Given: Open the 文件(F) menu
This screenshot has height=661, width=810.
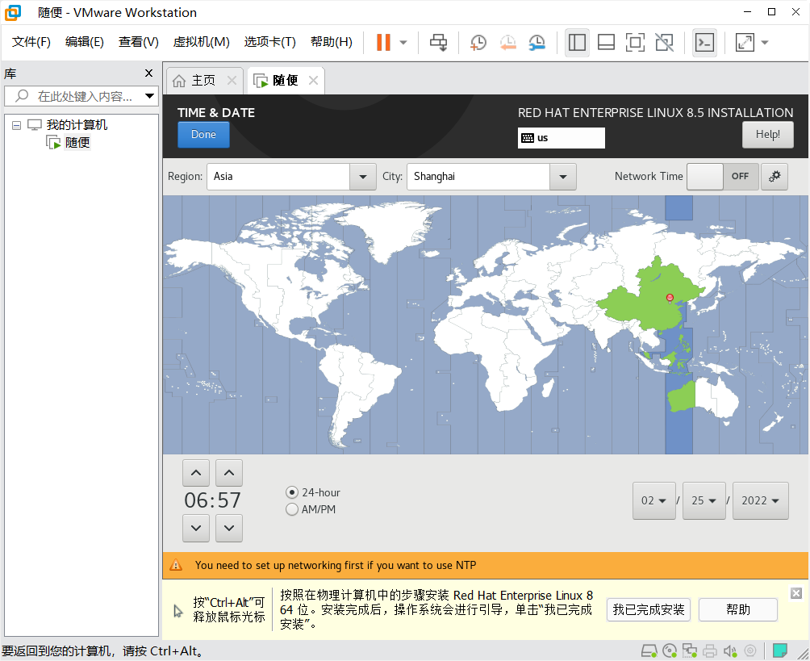Looking at the screenshot, I should point(31,42).
